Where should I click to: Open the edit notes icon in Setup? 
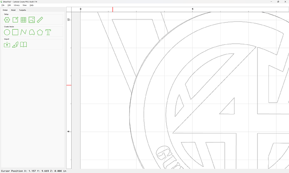pos(15,20)
